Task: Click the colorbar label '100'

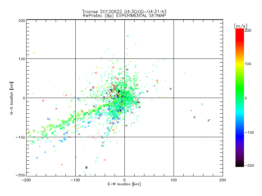Action: (248, 64)
